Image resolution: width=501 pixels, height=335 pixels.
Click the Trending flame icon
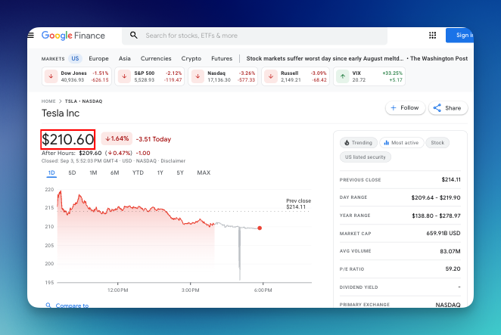point(347,143)
